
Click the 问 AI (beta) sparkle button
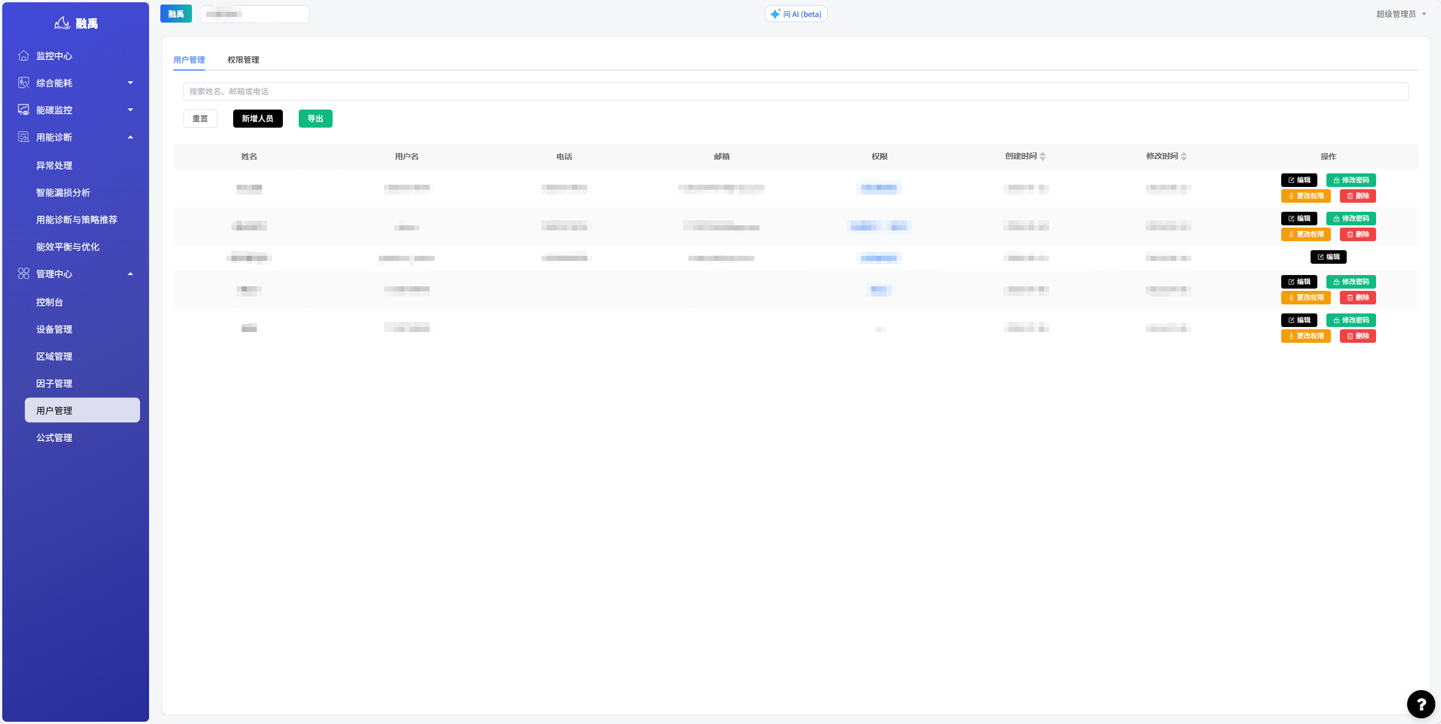[796, 14]
